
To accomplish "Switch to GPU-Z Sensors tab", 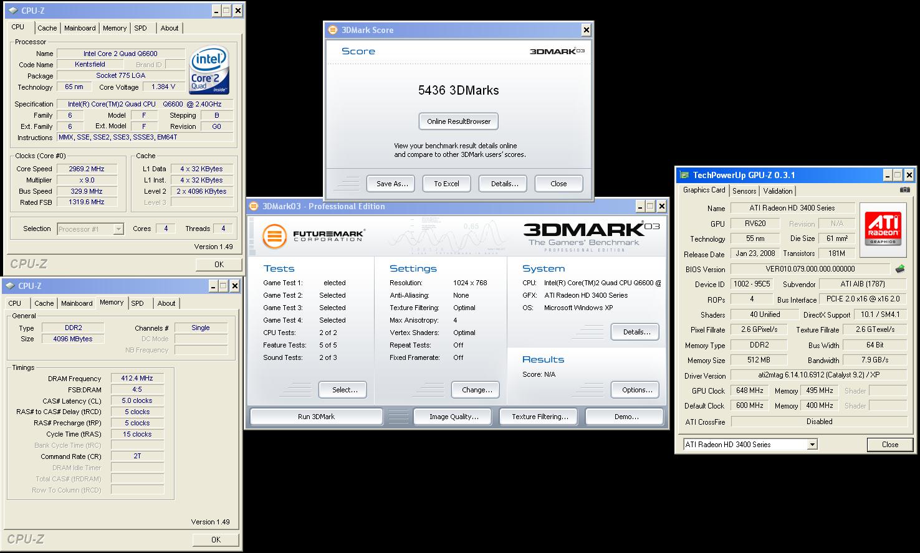I will [744, 191].
